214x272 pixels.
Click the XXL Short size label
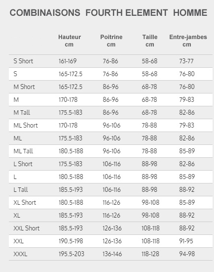[27, 228]
